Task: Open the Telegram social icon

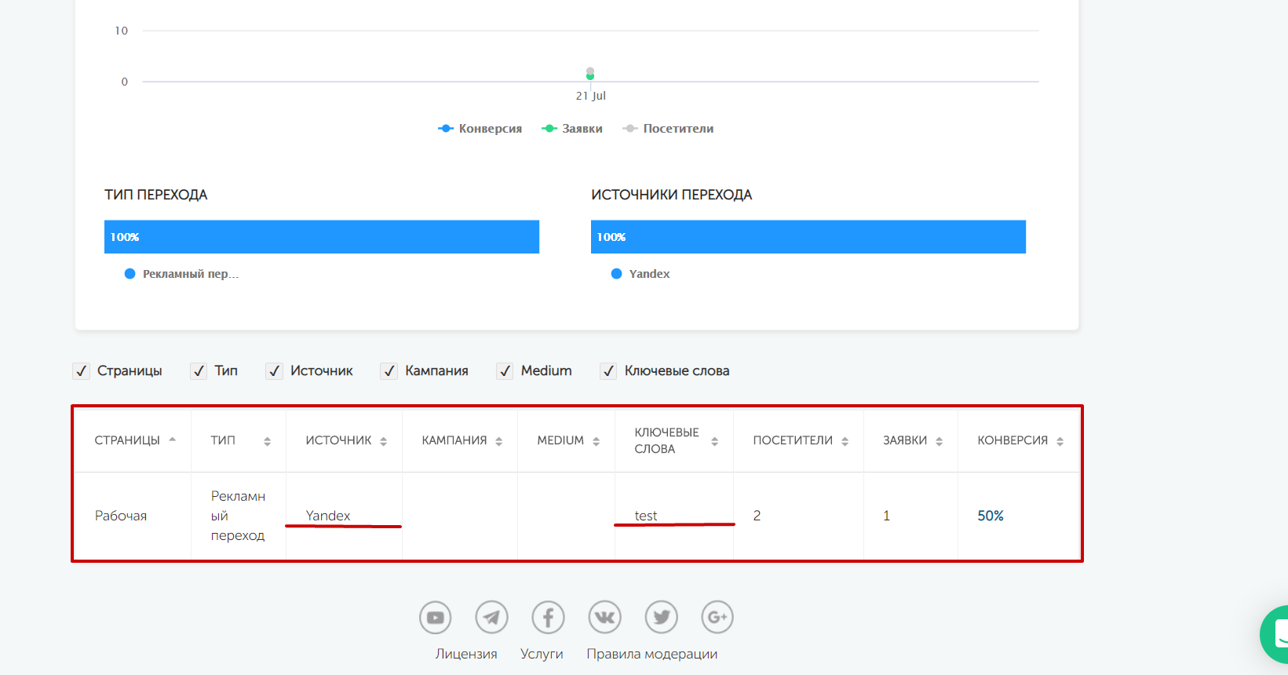Action: click(x=491, y=618)
